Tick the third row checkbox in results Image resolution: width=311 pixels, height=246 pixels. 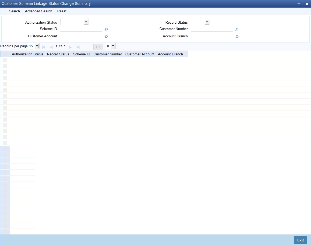pyautogui.click(x=5, y=72)
